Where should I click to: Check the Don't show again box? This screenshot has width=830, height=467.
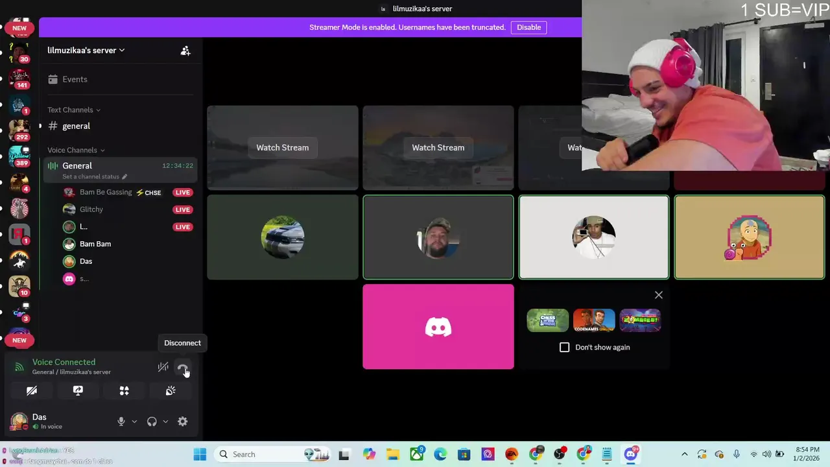coord(564,347)
